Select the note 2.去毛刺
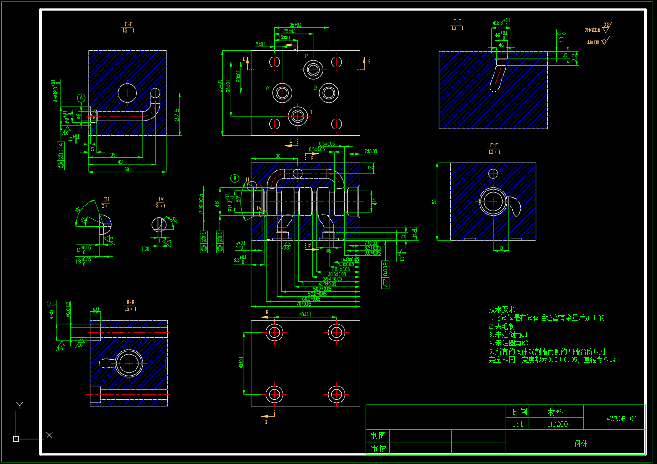Image resolution: width=657 pixels, height=464 pixels. click(501, 326)
